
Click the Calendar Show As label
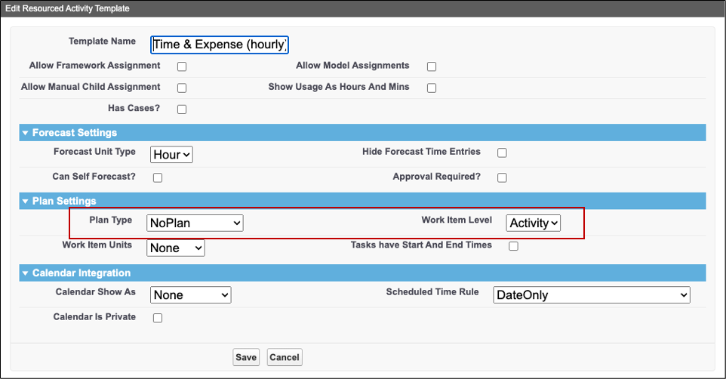(95, 292)
